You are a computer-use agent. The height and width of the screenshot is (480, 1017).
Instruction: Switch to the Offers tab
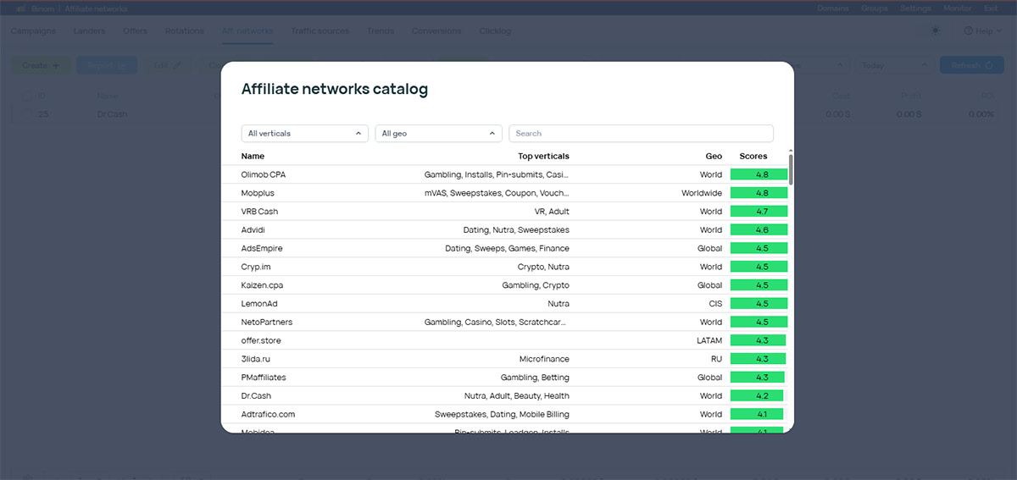(x=135, y=31)
